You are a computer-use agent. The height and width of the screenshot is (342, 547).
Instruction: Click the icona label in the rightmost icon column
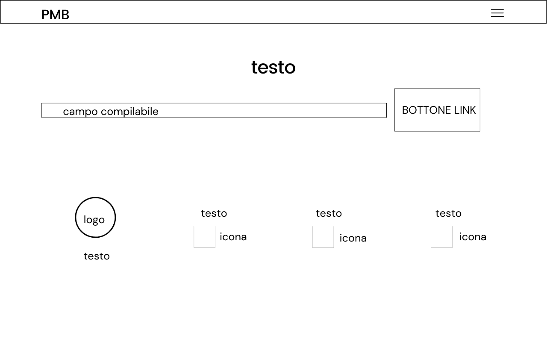[x=473, y=237]
